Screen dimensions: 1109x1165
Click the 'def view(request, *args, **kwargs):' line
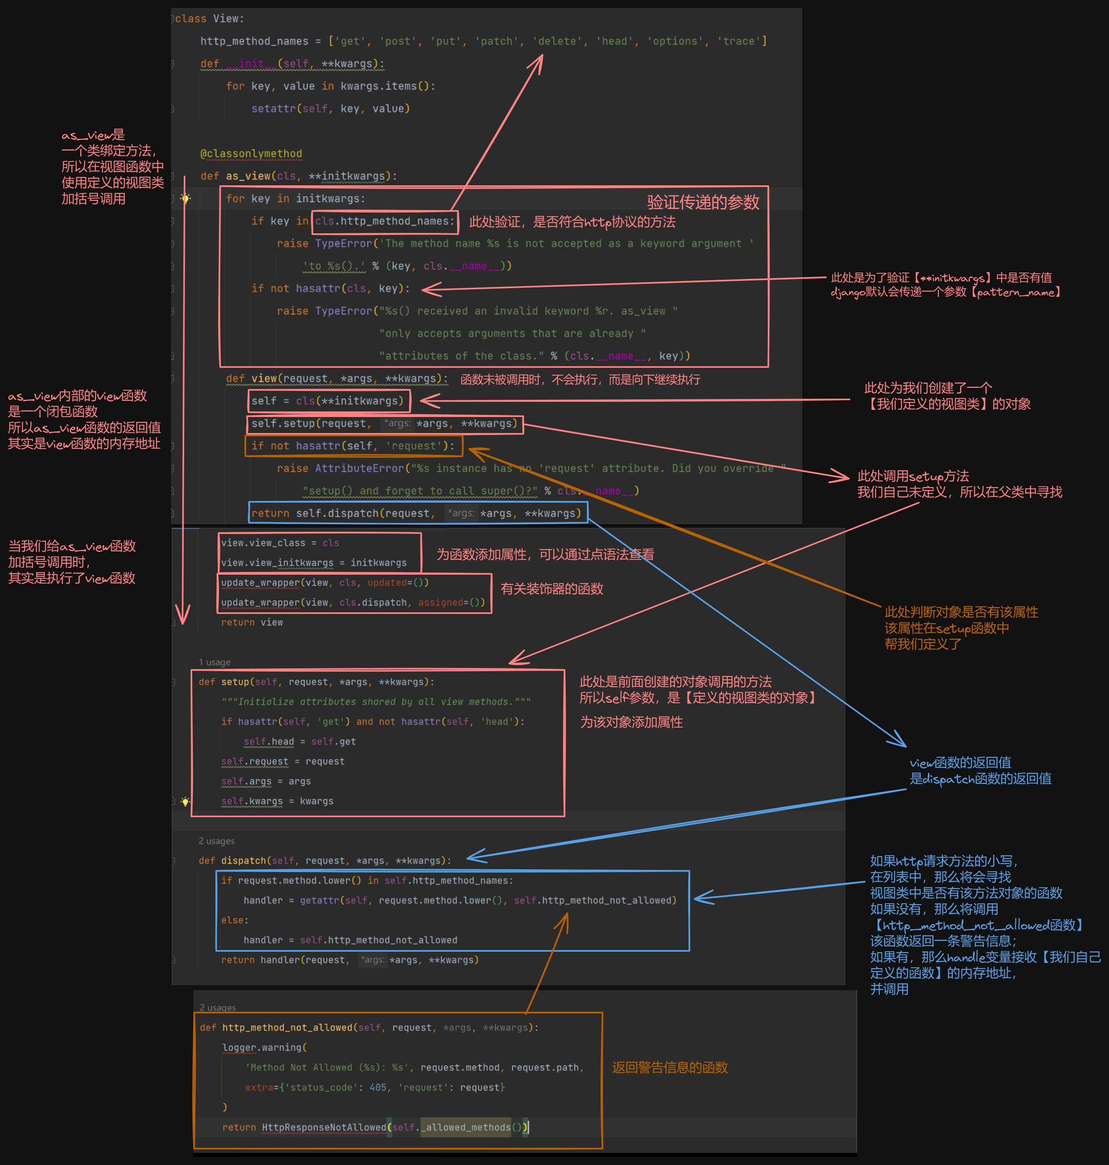[x=337, y=379]
